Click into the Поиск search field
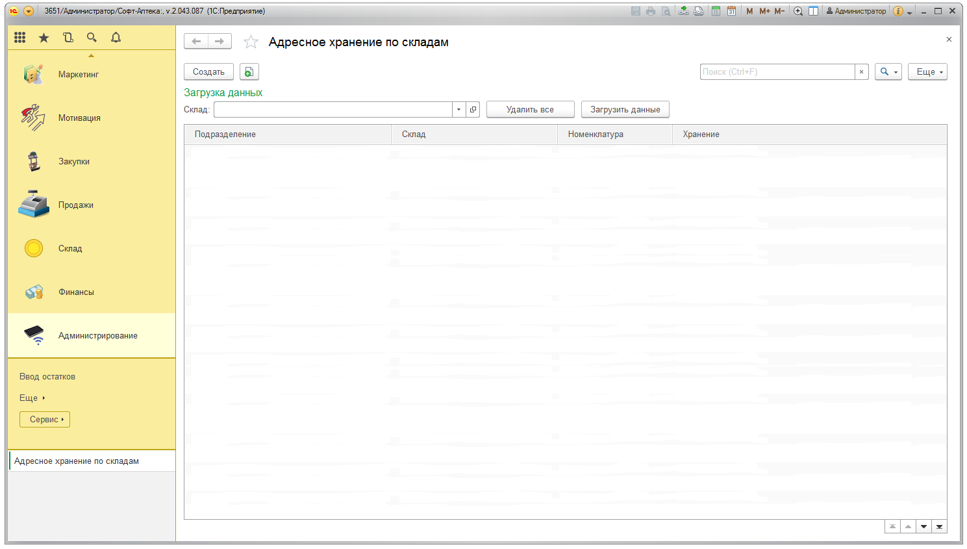Viewport: 967px width, 549px height. click(x=777, y=72)
